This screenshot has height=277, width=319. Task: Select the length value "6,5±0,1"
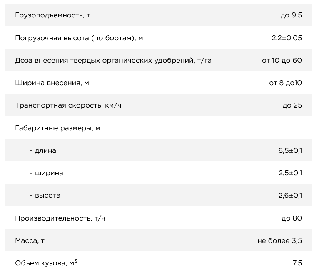pos(290,150)
